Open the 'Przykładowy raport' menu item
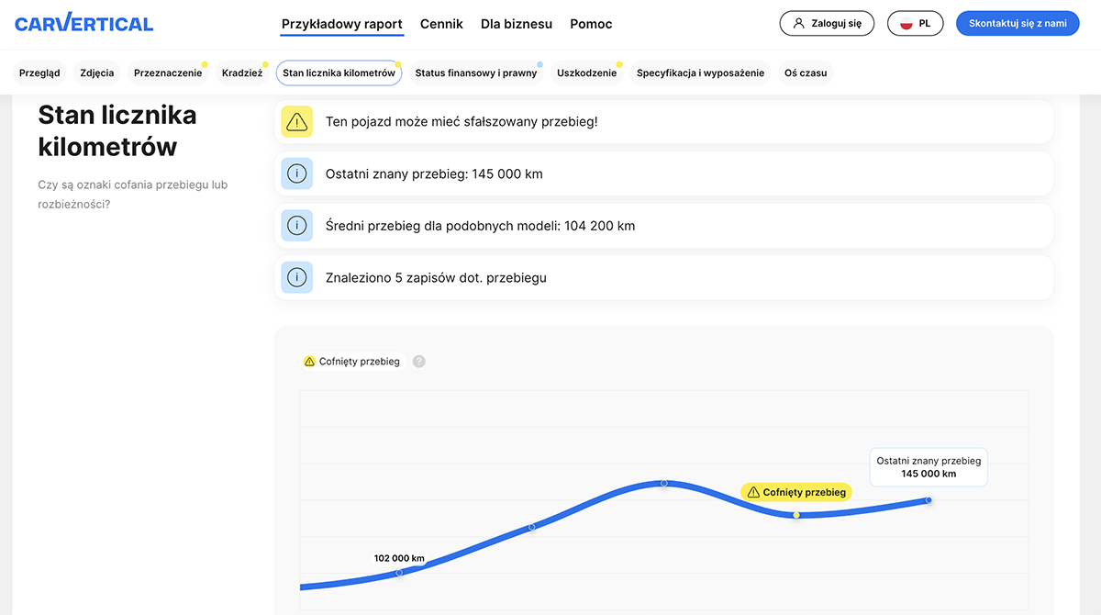Image resolution: width=1101 pixels, height=615 pixels. click(342, 24)
